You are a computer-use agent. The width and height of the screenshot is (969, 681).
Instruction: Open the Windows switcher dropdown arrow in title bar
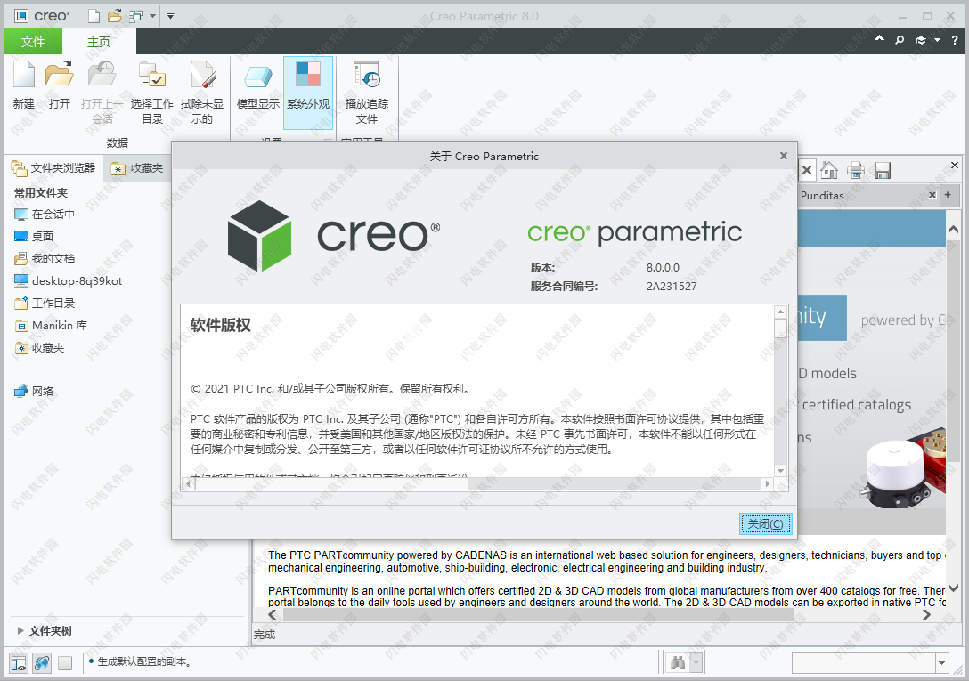pos(152,16)
